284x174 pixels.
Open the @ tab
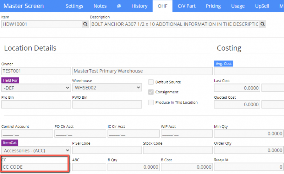click(119, 6)
